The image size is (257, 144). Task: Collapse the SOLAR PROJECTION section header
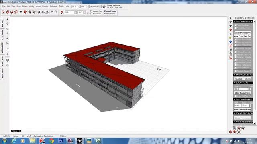(243, 113)
